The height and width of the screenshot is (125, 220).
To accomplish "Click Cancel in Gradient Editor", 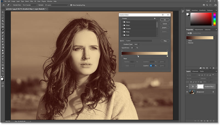I will click(165, 24).
